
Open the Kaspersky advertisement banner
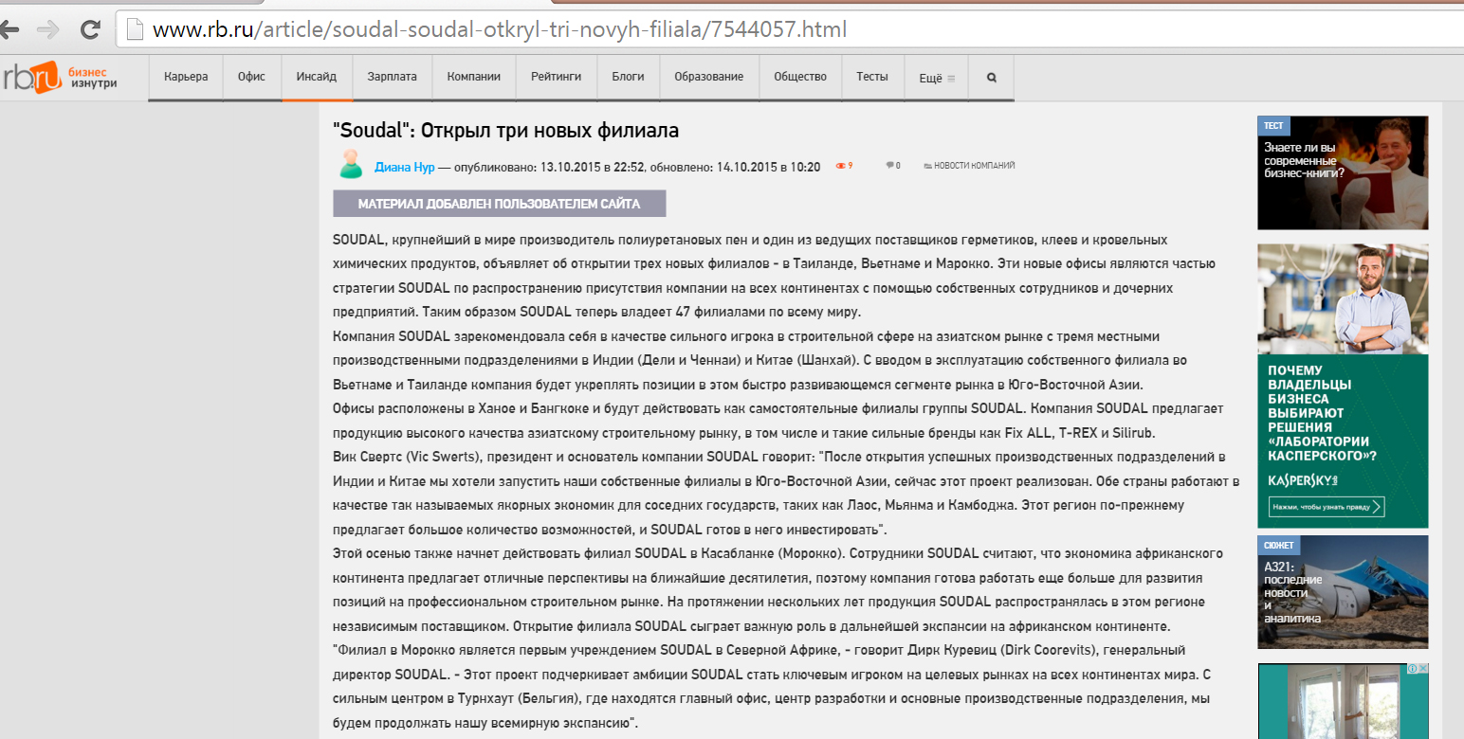click(x=1343, y=386)
